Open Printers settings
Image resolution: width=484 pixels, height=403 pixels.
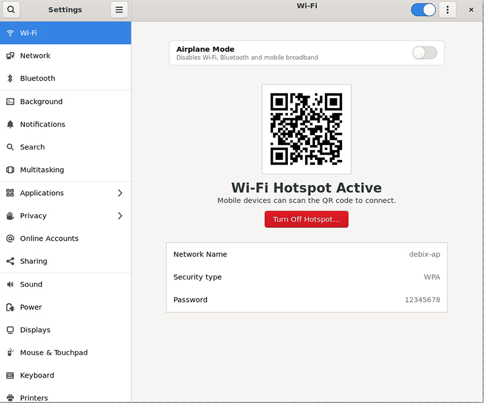[65, 395]
